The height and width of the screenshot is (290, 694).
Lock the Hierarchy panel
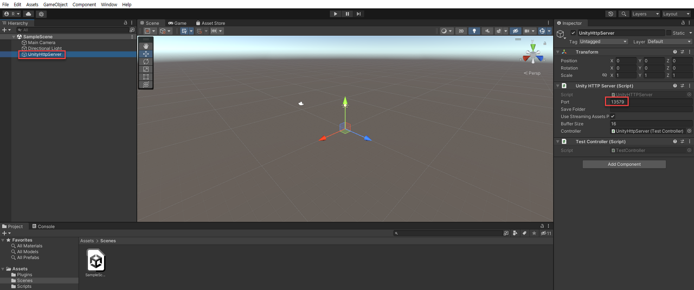126,23
